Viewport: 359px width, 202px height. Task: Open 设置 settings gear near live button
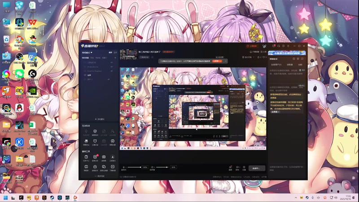(x=244, y=168)
